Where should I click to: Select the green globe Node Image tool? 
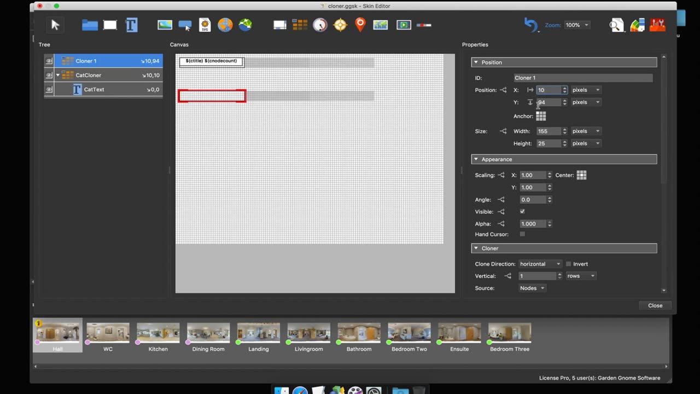point(245,25)
